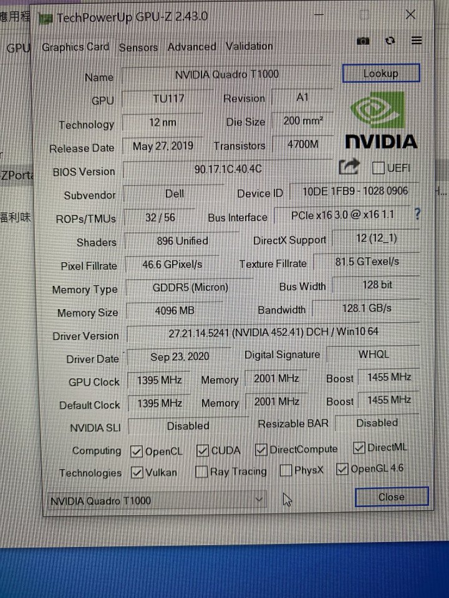Open the Advanced tab
Image resolution: width=449 pixels, height=598 pixels.
pos(191,47)
